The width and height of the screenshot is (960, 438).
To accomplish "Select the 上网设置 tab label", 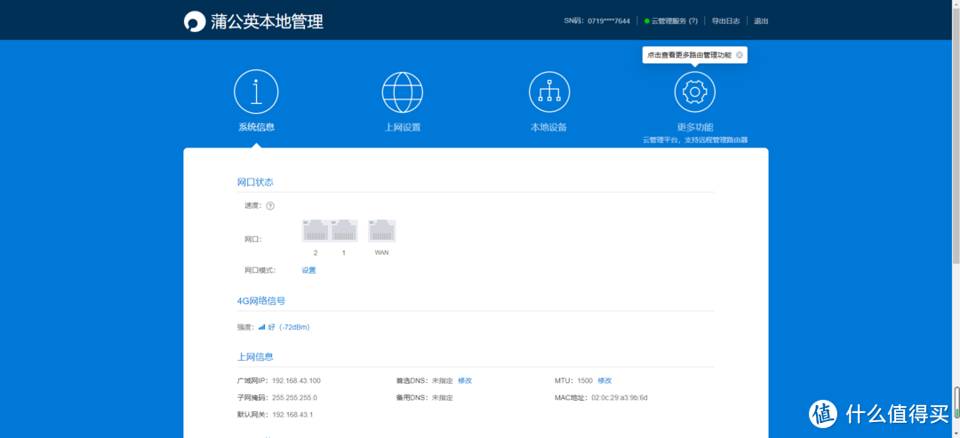I will coord(403,128).
